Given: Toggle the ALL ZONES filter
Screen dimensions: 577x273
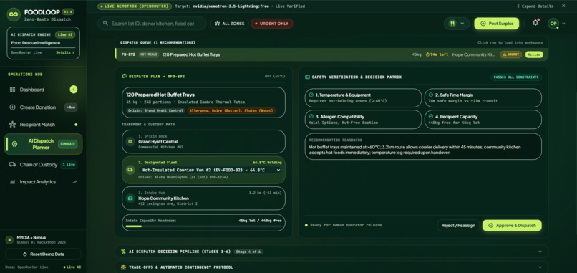Looking at the screenshot, I should pyautogui.click(x=230, y=24).
